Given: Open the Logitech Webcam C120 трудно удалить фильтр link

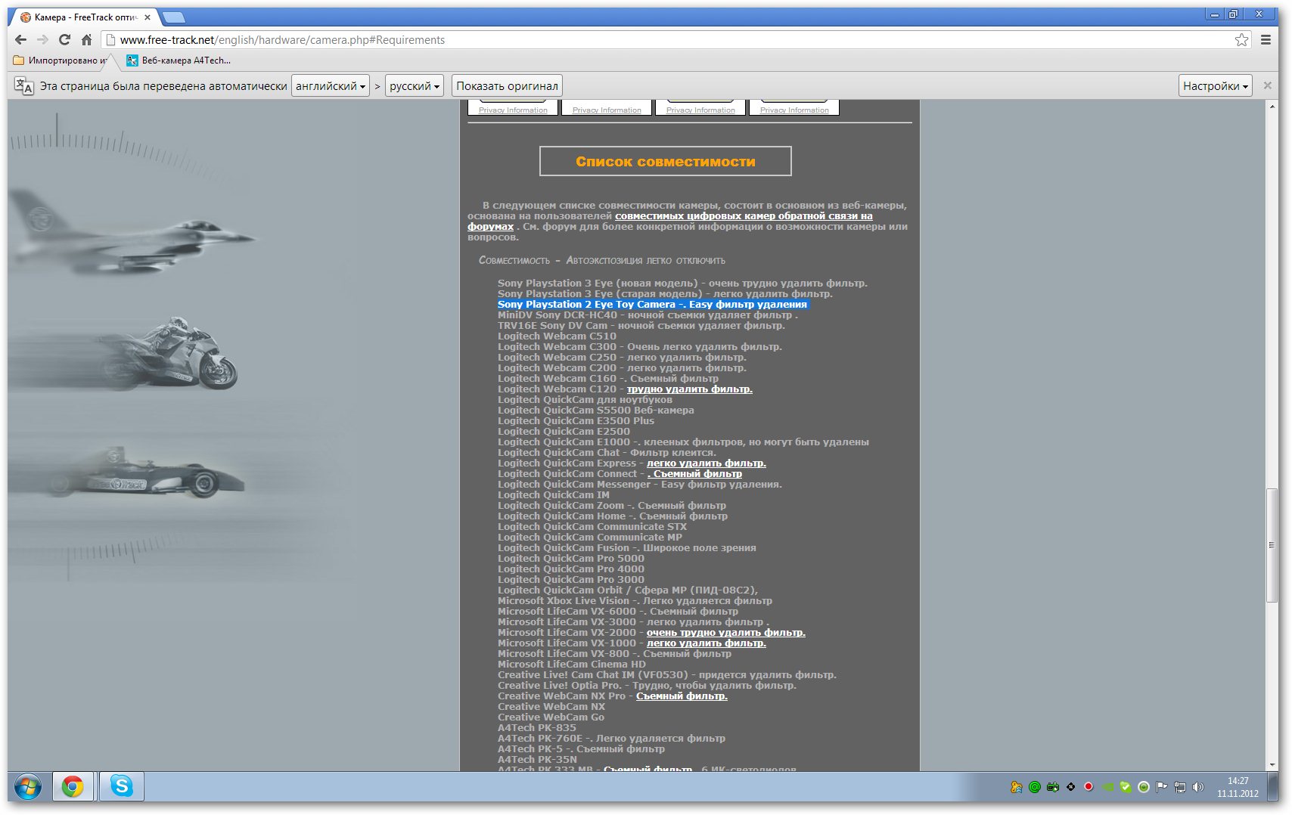Looking at the screenshot, I should (x=690, y=389).
